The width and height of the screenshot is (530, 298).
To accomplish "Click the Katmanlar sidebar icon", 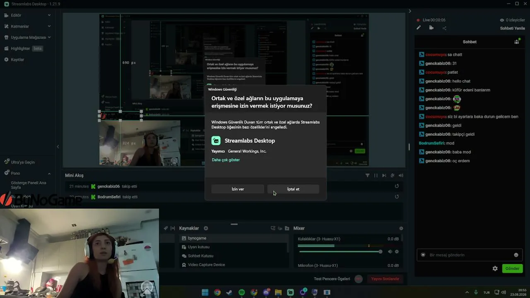I will tap(7, 26).
